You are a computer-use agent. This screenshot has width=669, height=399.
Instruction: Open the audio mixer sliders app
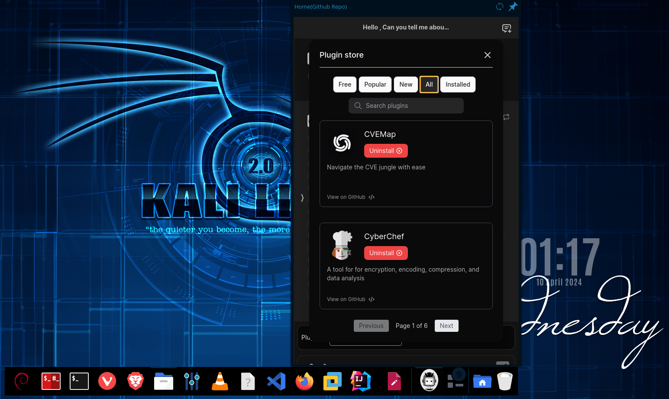click(192, 381)
